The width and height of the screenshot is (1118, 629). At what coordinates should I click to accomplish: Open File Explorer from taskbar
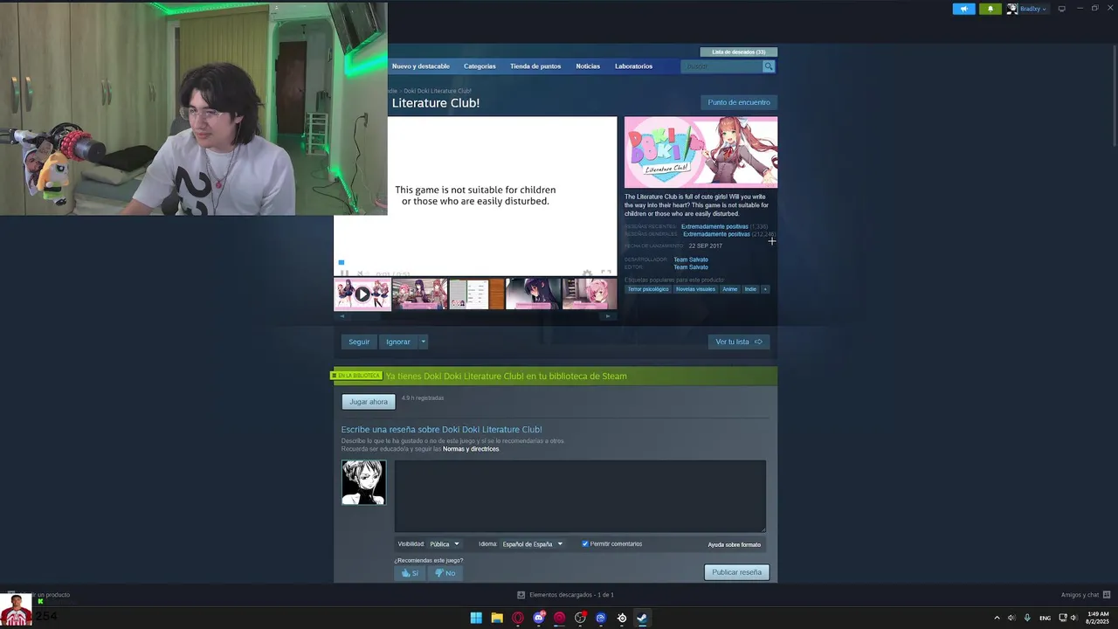pyautogui.click(x=497, y=618)
